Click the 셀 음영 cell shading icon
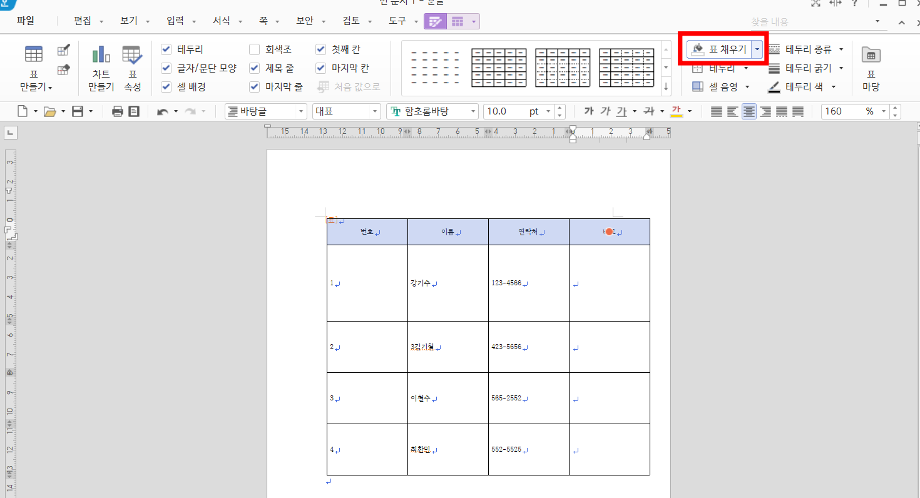Image resolution: width=920 pixels, height=498 pixels. pos(697,87)
